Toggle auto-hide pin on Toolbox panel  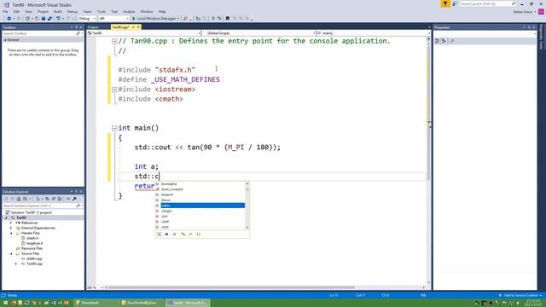point(76,27)
